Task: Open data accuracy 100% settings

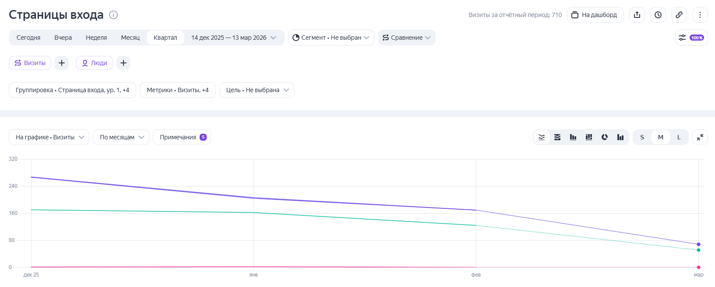Action: pos(691,38)
